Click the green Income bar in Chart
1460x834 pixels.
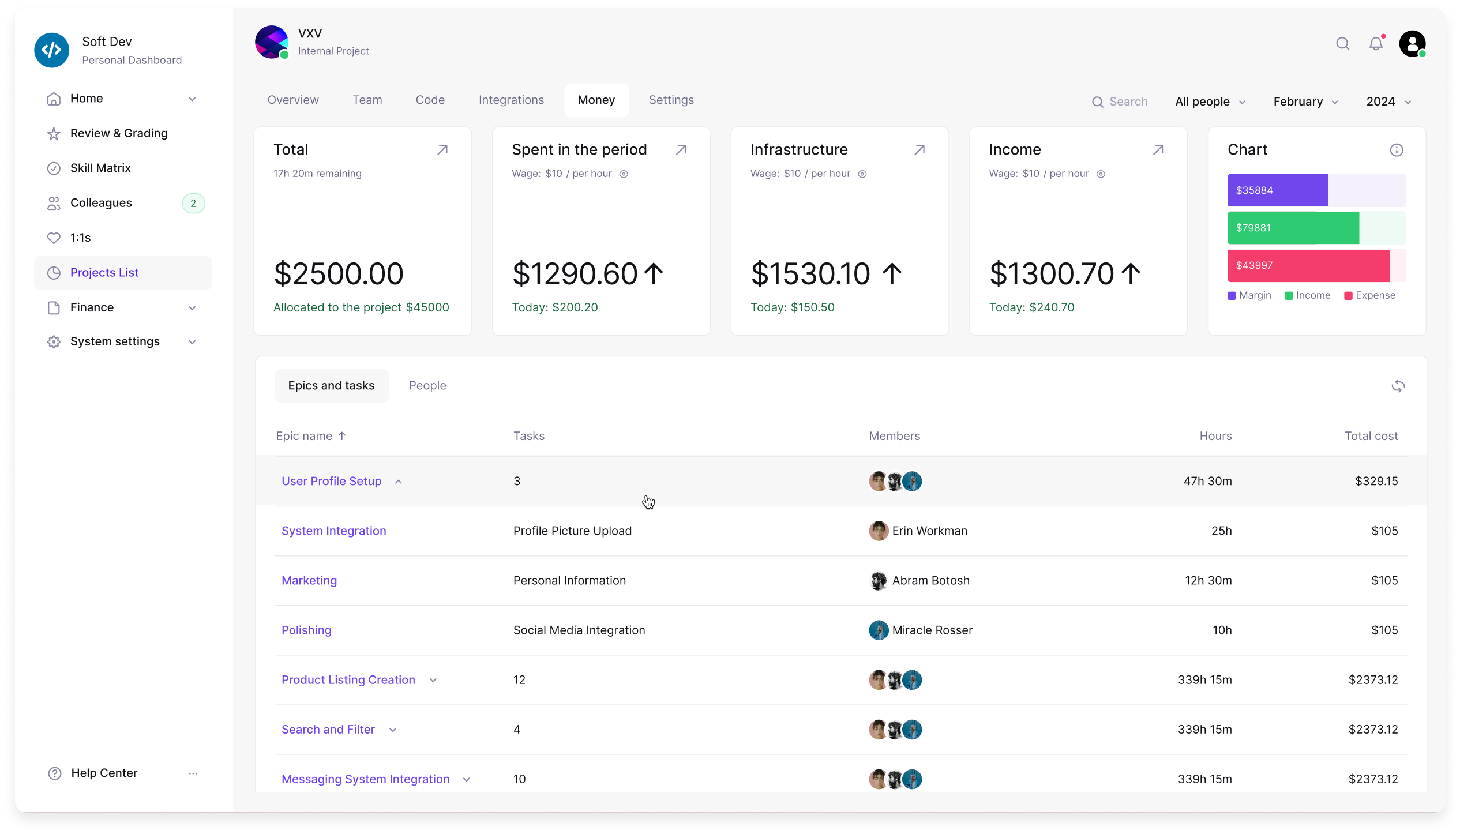coord(1293,228)
